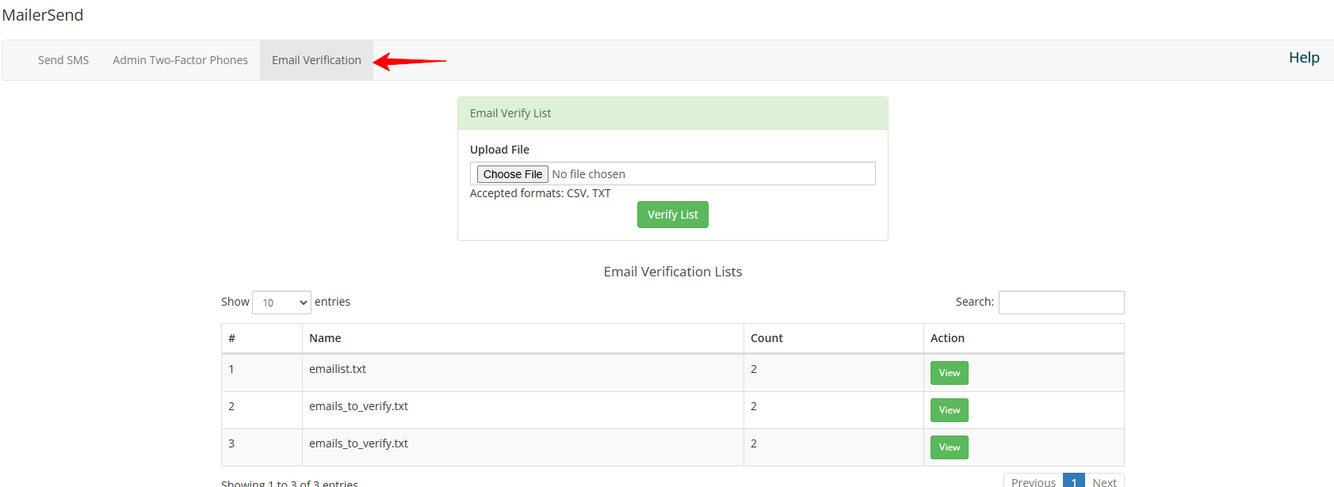Sort the table by Name column
The image size is (1334, 487).
pos(523,338)
